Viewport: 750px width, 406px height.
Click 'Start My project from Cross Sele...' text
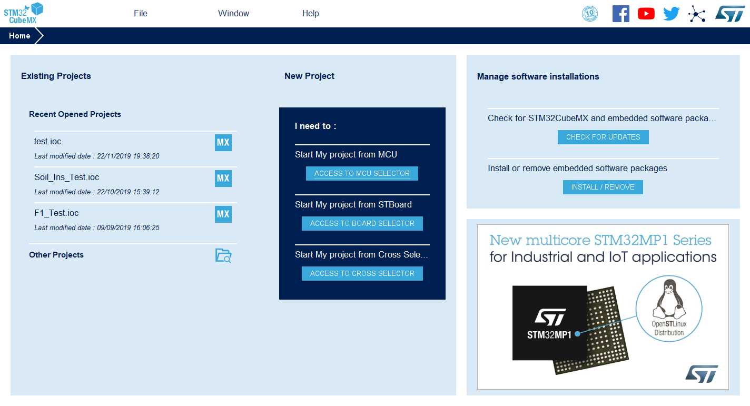pos(361,255)
